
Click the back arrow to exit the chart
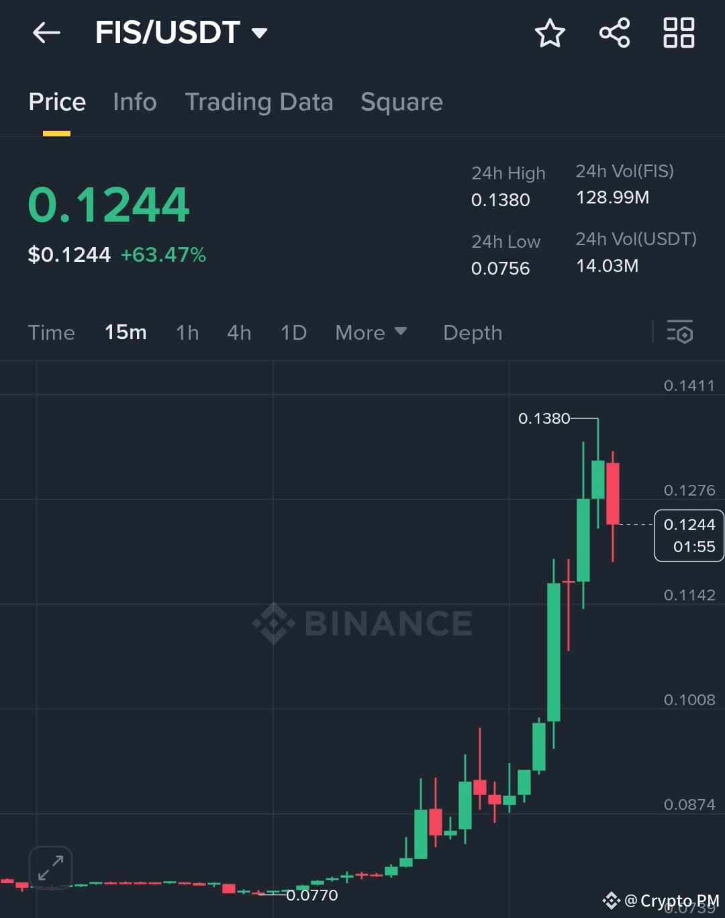tap(46, 32)
